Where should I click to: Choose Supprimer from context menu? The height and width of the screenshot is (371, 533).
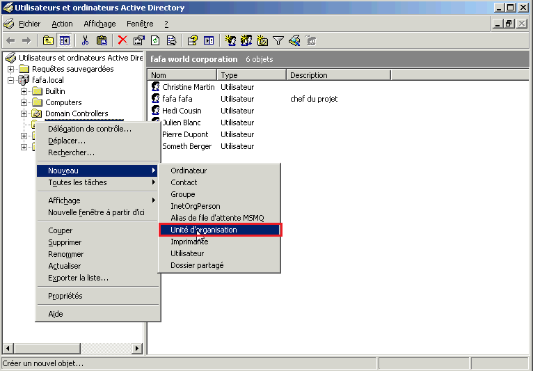pyautogui.click(x=98, y=242)
